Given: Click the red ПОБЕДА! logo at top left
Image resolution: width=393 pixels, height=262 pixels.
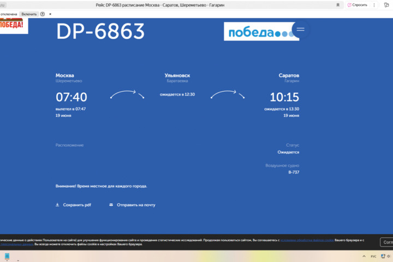Looking at the screenshot, I should (13, 25).
